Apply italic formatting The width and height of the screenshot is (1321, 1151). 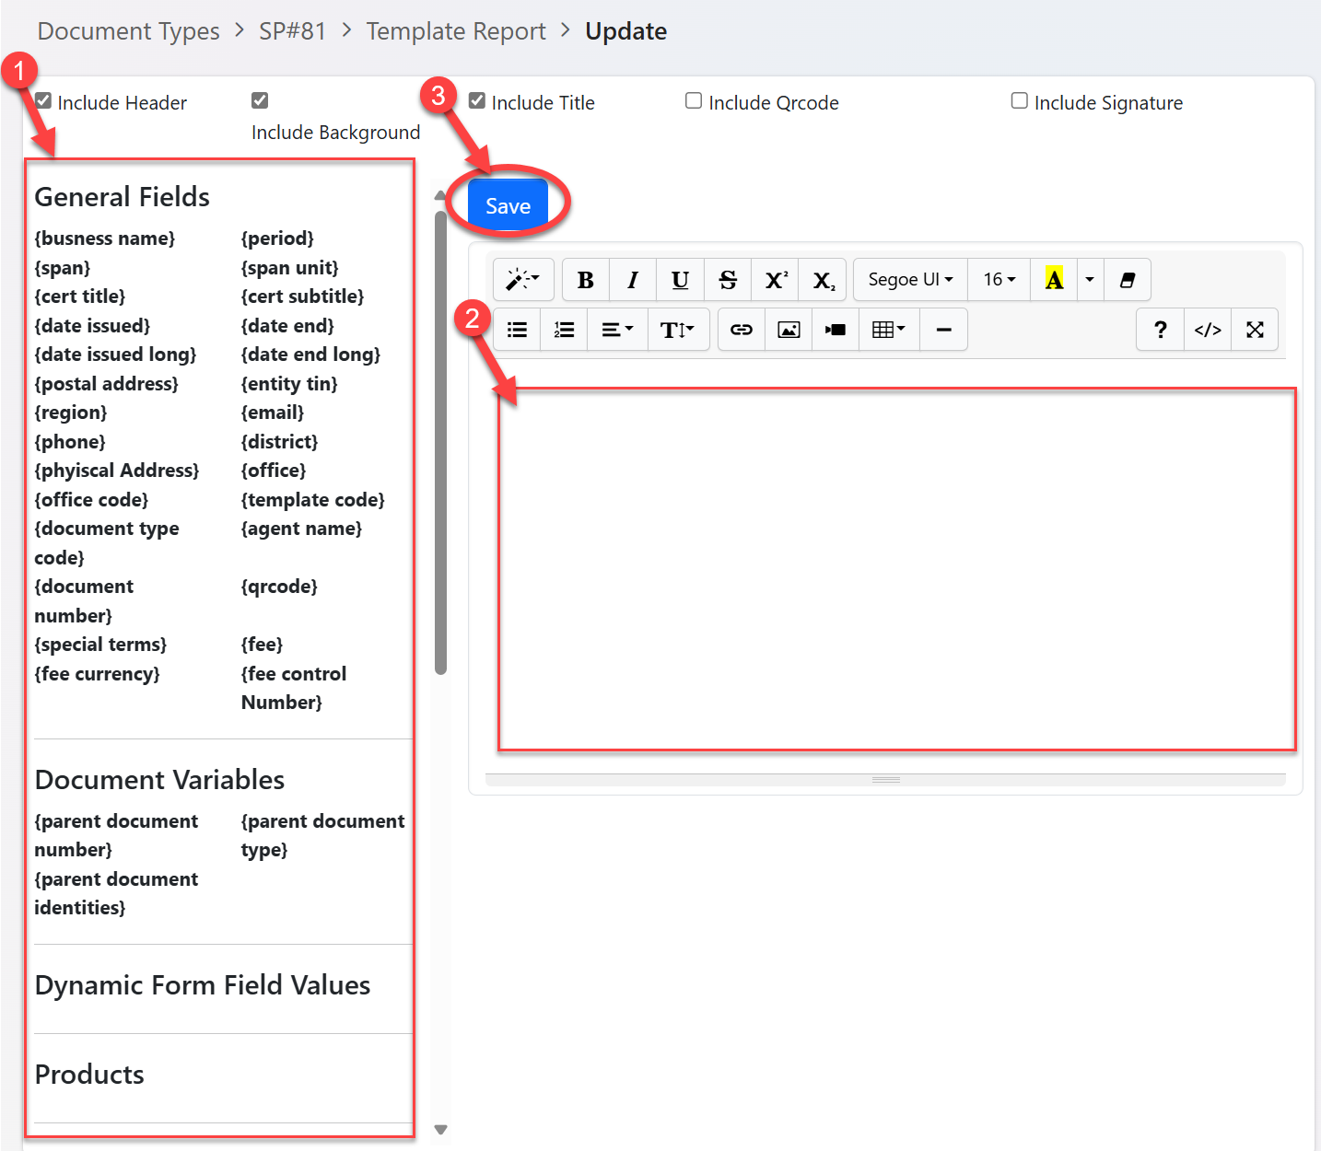pyautogui.click(x=633, y=280)
